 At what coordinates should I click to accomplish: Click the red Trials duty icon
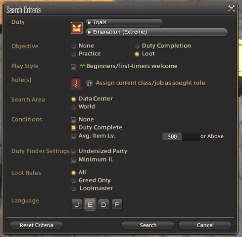pyautogui.click(x=77, y=28)
